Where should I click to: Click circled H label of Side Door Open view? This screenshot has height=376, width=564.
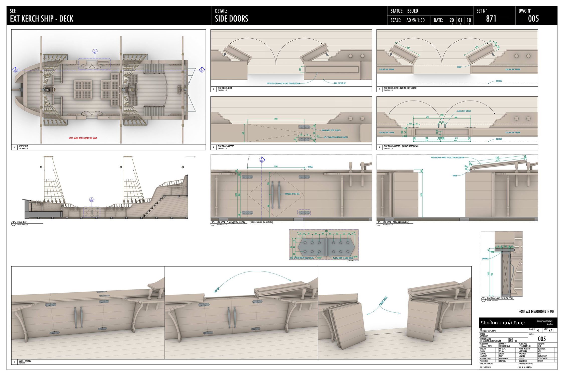click(379, 223)
